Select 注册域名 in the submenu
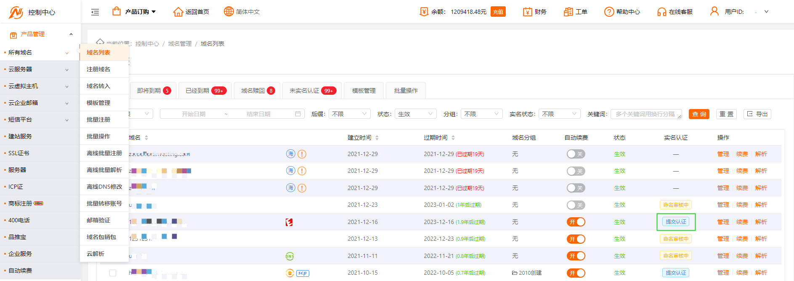Viewport: 794px width, 281px height. [x=98, y=69]
